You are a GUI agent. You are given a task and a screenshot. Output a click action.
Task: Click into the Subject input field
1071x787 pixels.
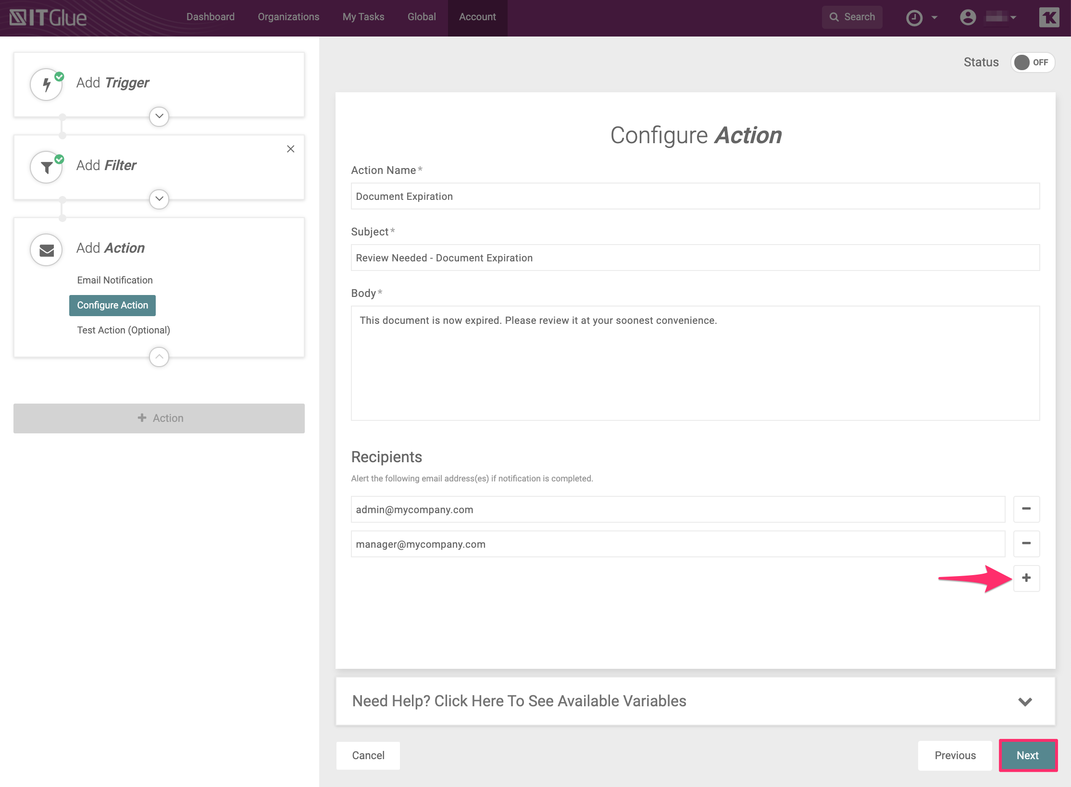point(695,258)
